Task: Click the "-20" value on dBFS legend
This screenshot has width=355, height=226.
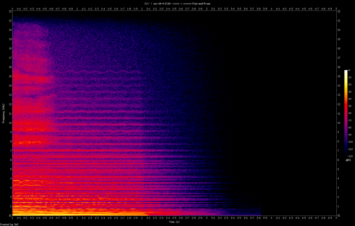Action: (350, 84)
